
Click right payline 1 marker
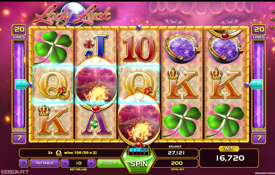(256, 84)
